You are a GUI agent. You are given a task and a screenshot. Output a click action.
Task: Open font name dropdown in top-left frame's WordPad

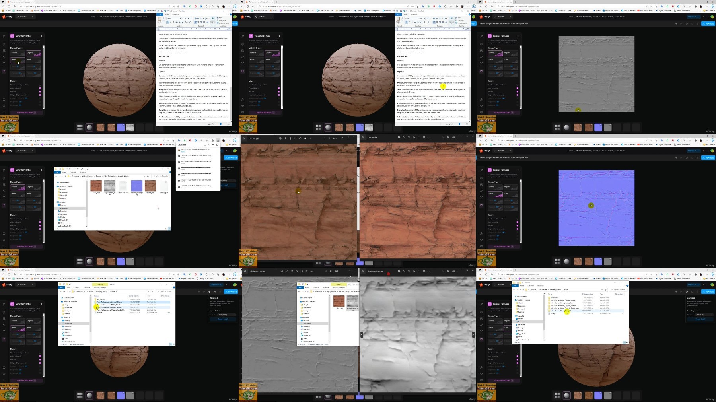tap(180, 19)
